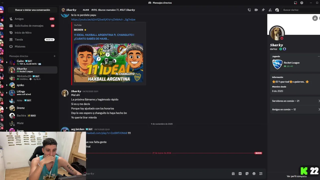Create a new direct message with plus icon
The image size is (320, 180).
coord(54,56)
